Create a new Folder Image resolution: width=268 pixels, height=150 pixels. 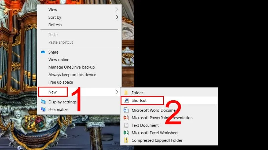click(169, 93)
